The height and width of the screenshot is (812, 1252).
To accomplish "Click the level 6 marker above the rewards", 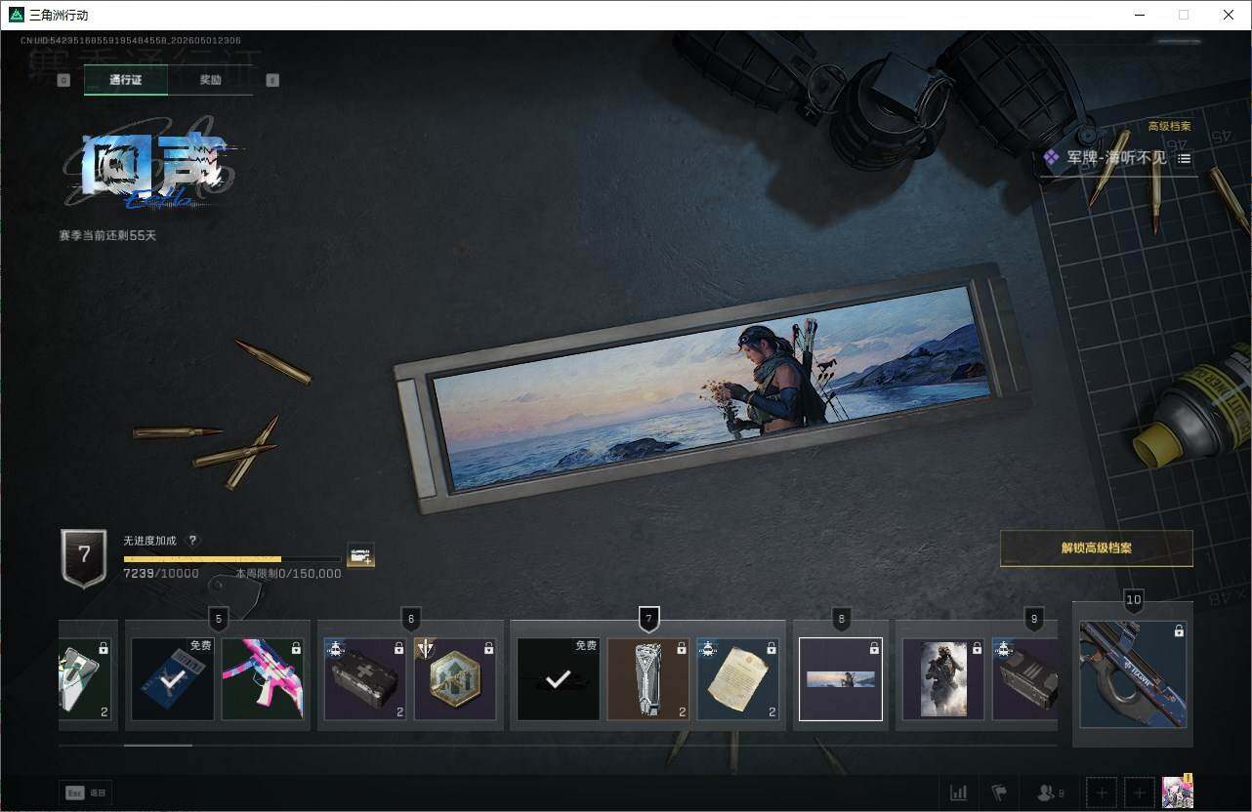I will click(411, 619).
